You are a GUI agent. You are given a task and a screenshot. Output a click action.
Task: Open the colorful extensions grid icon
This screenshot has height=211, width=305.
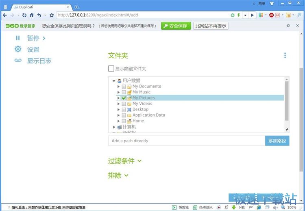pos(261,15)
